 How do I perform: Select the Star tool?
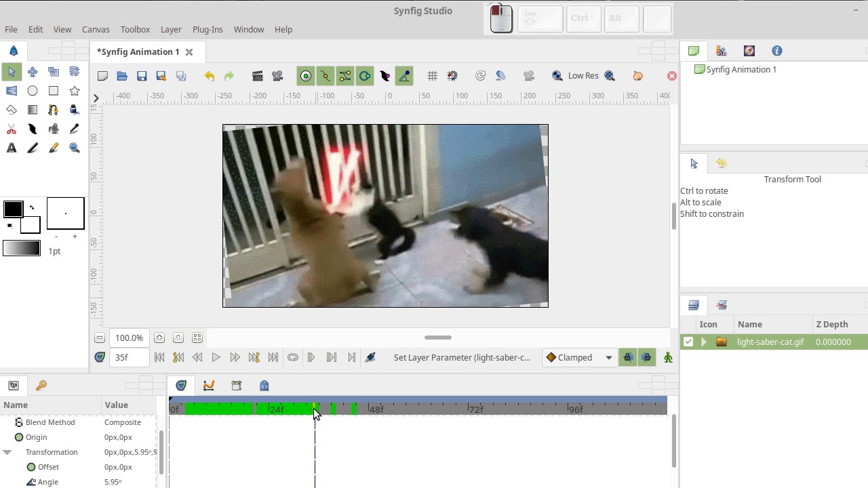pos(75,90)
